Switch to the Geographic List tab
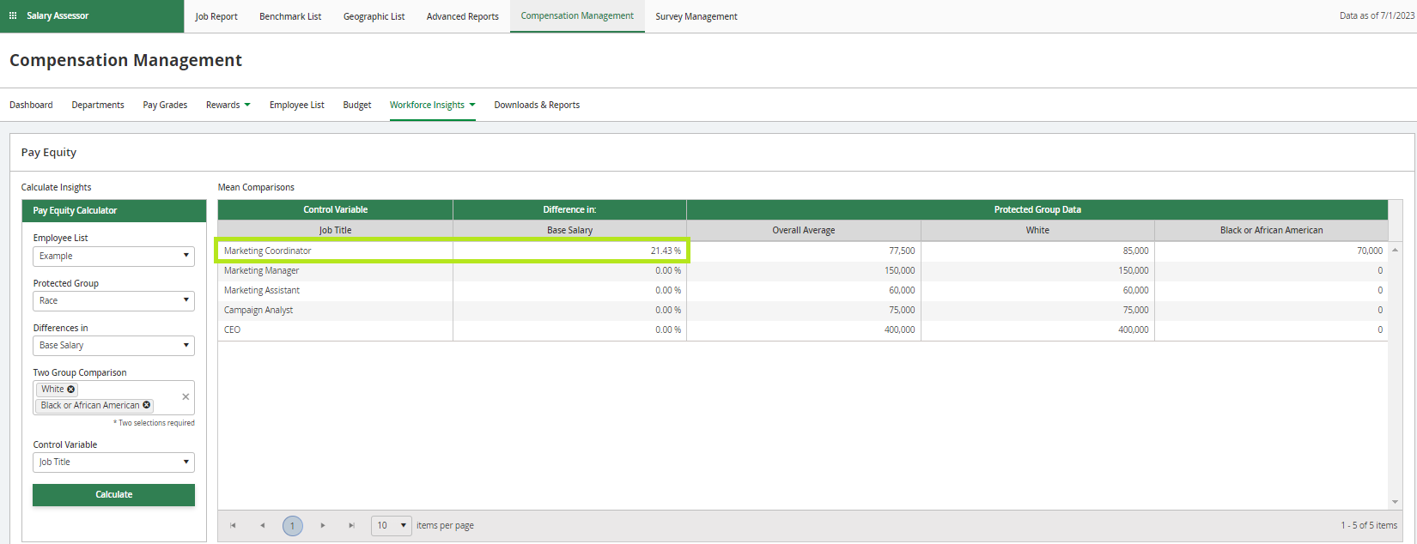Screen dimensions: 1417x544 click(374, 16)
